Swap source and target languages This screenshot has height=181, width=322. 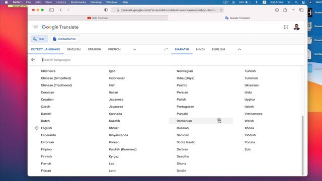(x=166, y=49)
